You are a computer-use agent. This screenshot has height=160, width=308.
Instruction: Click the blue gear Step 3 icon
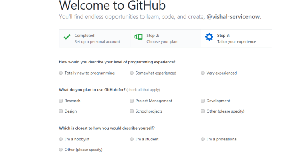tap(209, 37)
